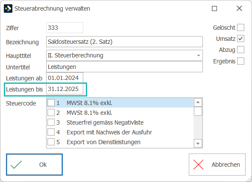This screenshot has height=182, width=252.
Task: Set the Leistungen ab date field
Action: click(x=64, y=78)
